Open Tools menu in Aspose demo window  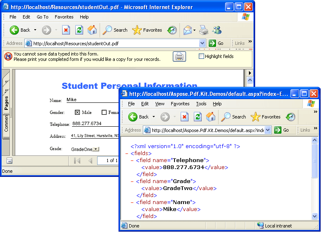click(x=201, y=104)
